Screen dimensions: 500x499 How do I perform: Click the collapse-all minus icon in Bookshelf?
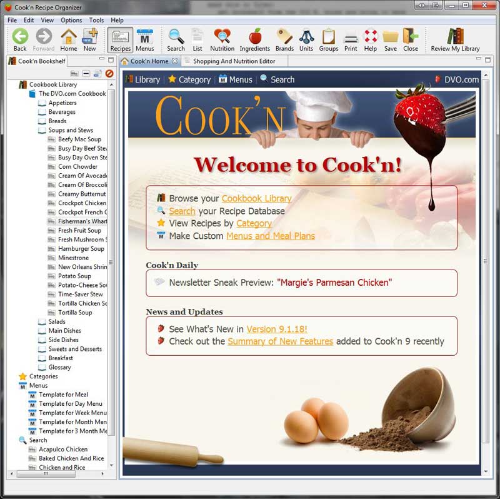[x=86, y=74]
